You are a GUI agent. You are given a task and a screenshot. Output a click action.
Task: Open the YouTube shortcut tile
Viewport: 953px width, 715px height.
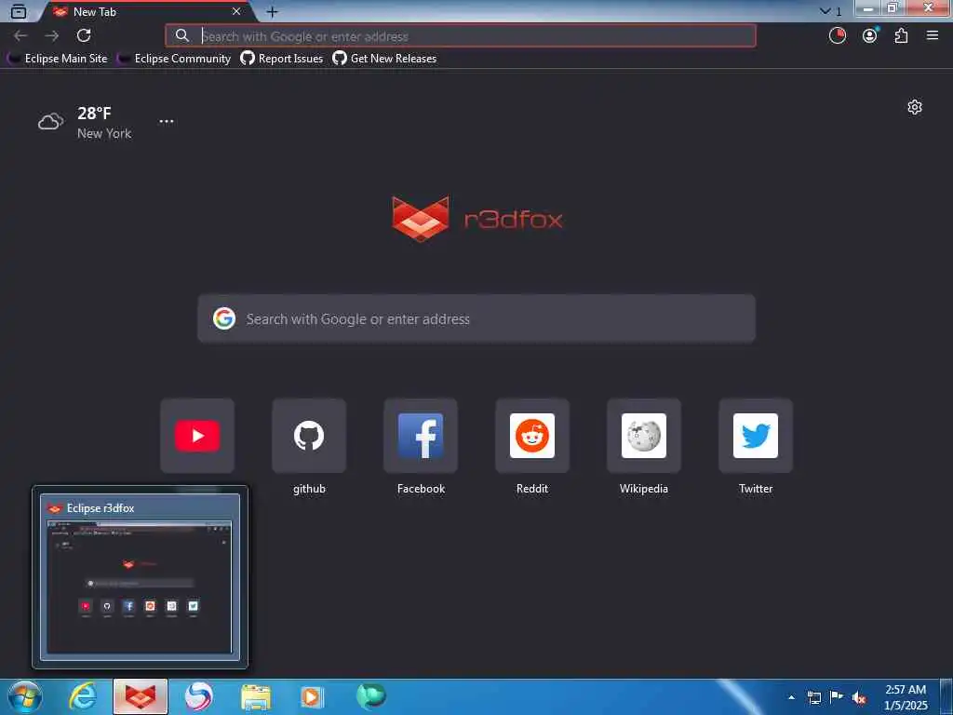[x=197, y=436]
